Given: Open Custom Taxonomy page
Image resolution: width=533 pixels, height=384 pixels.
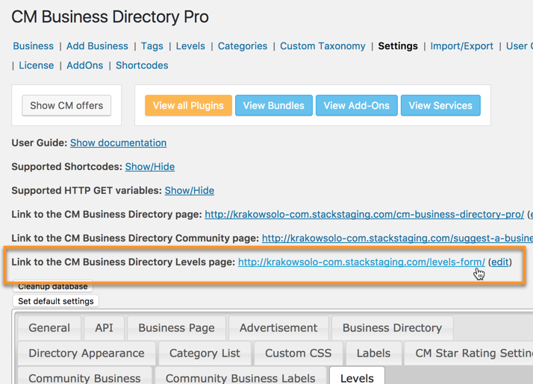Looking at the screenshot, I should pos(322,45).
